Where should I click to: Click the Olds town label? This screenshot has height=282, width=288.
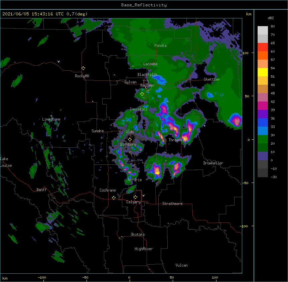(x=130, y=132)
